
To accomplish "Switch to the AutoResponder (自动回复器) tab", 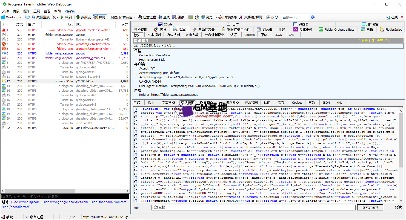I will coord(204,29).
